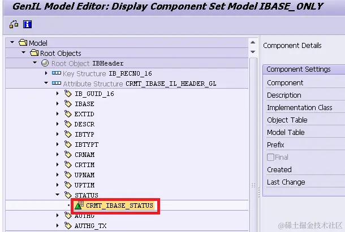This screenshot has height=232, width=345.
Task: Select the CRNAM attribute label
Action: coord(85,155)
